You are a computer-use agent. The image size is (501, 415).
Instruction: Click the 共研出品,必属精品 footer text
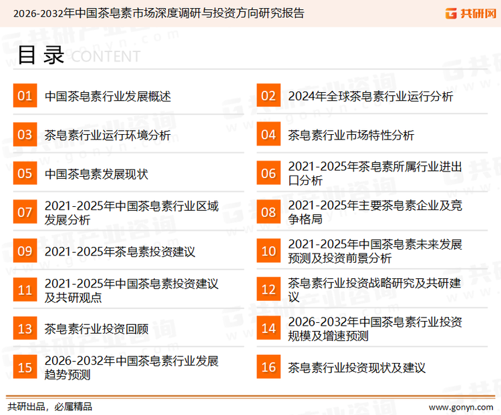point(49,406)
